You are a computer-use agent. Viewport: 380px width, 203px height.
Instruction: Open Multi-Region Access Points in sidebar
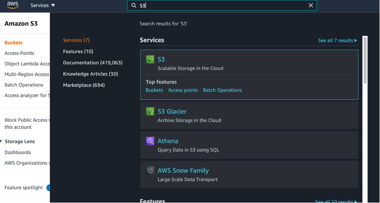(x=27, y=74)
